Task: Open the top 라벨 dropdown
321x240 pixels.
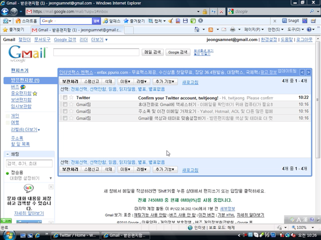Action: coord(141,81)
